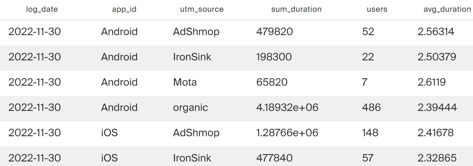473x166 pixels.
Task: Select the sum_duration cell 65820
Action: pyautogui.click(x=272, y=82)
